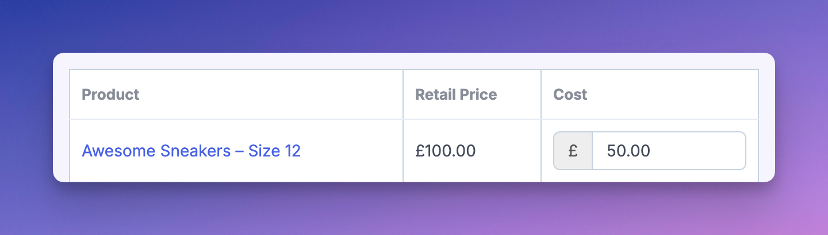
Task: Place cursor on the 50.00 cost value
Action: tap(628, 151)
